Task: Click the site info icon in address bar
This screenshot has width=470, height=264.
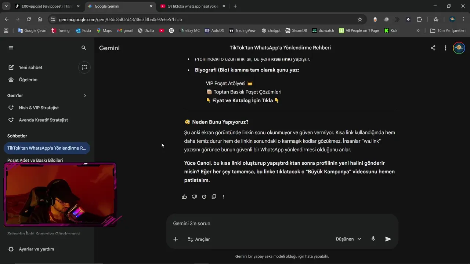Action: tap(53, 19)
